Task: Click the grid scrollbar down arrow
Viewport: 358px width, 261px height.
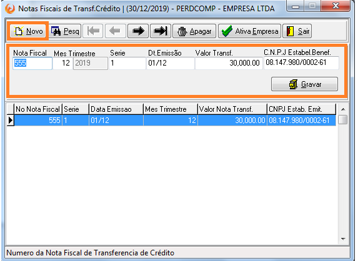Action: click(x=343, y=239)
